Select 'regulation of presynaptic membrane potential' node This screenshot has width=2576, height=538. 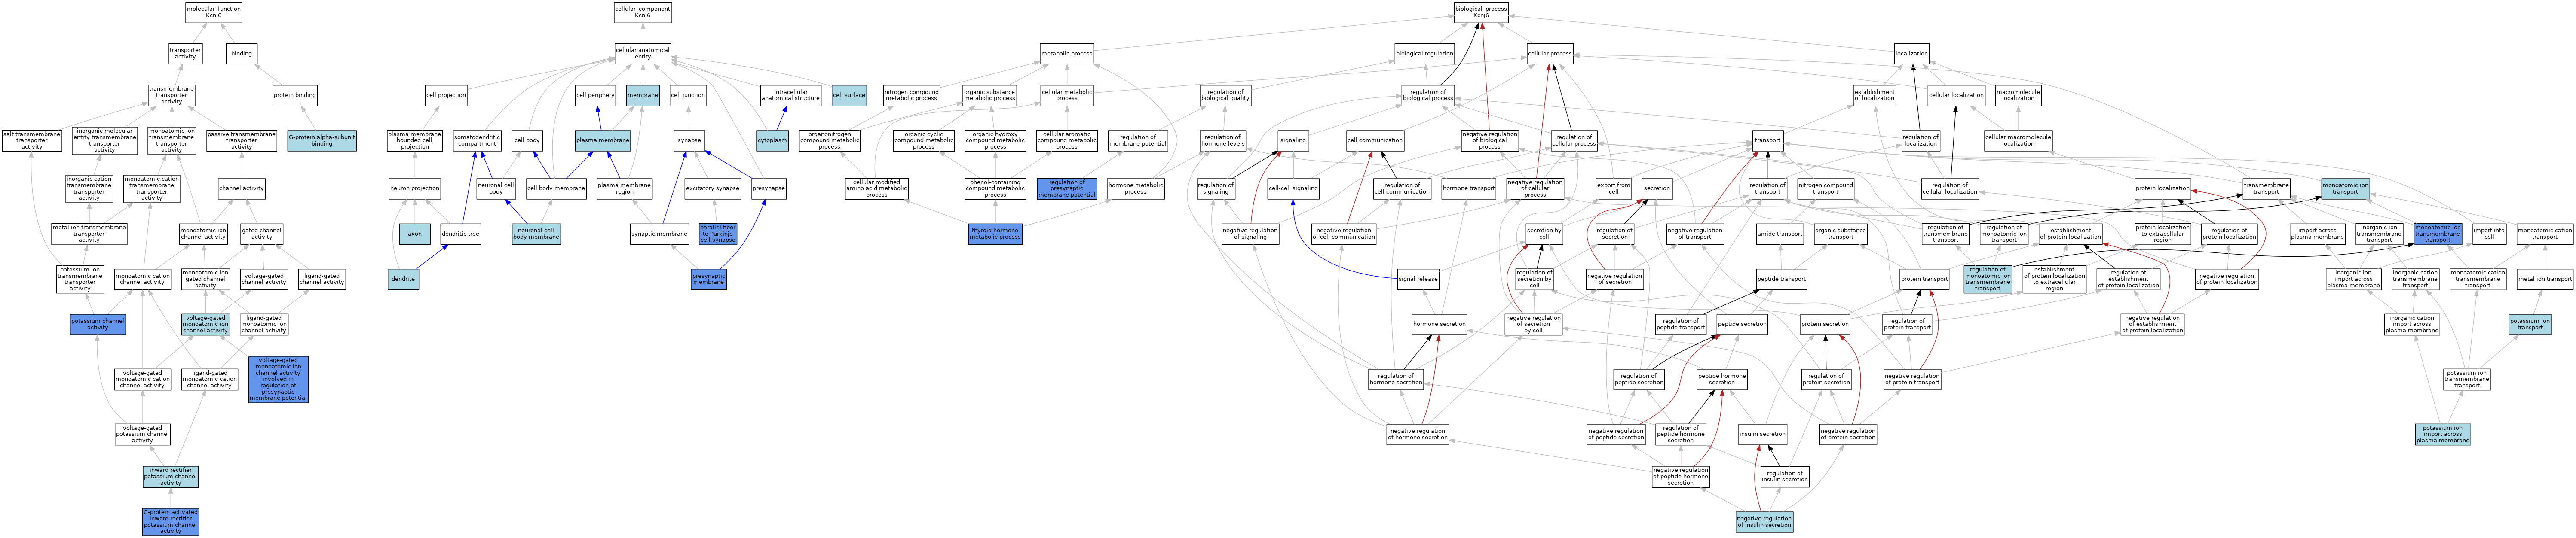[x=1067, y=188]
